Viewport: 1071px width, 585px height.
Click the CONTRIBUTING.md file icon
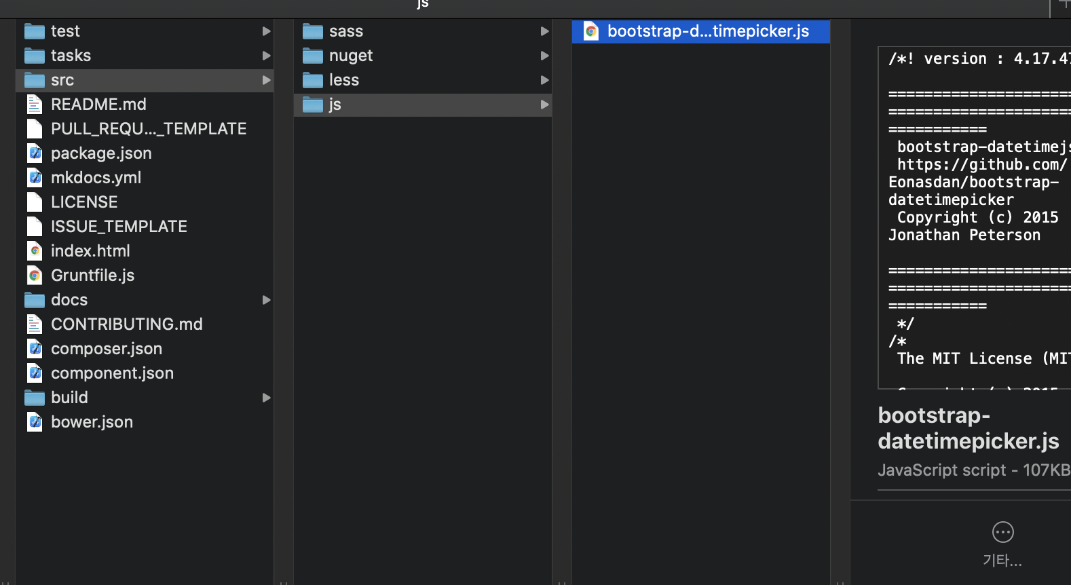tap(35, 324)
